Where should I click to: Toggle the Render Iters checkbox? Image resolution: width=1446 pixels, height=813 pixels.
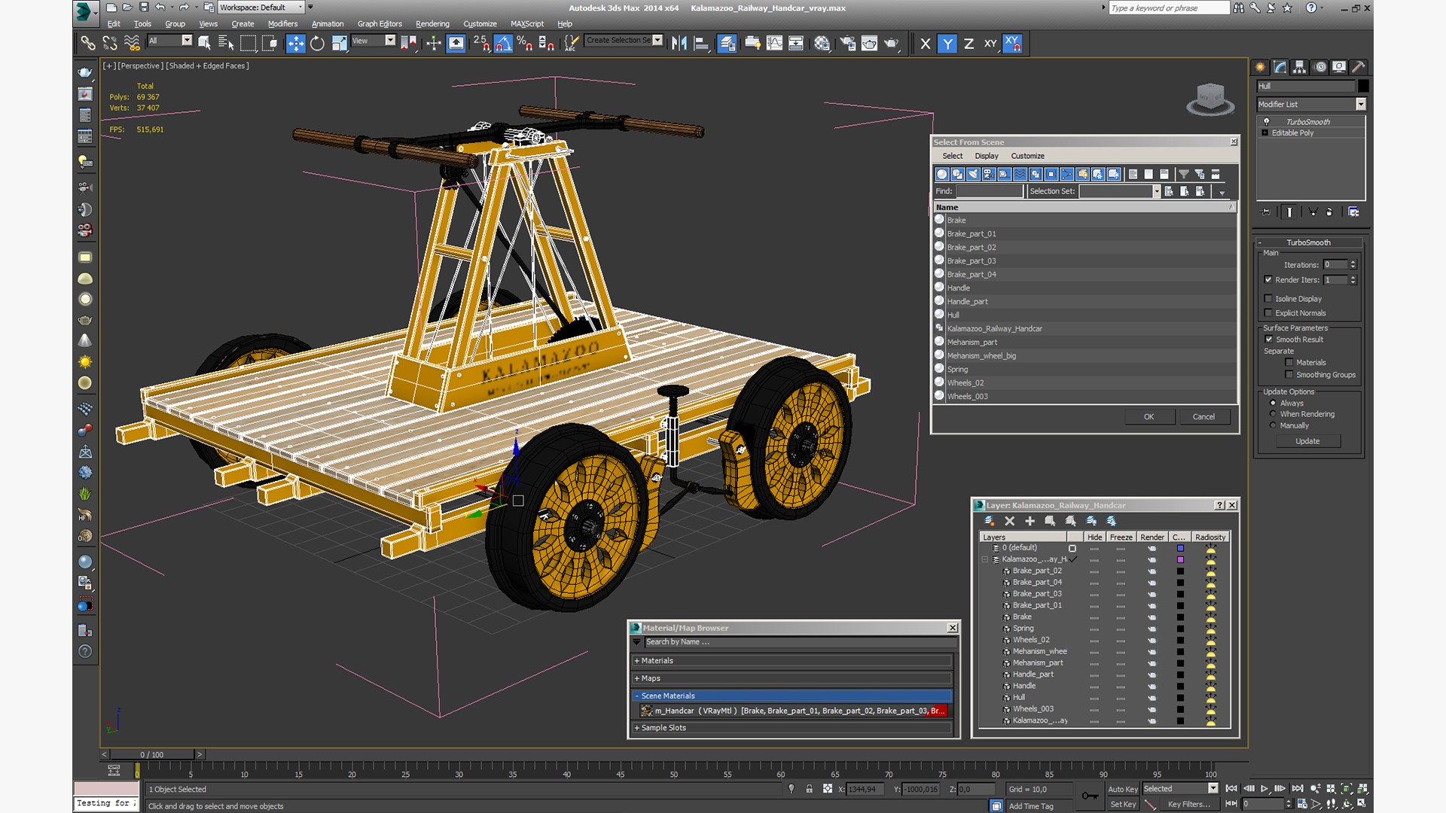click(1268, 280)
